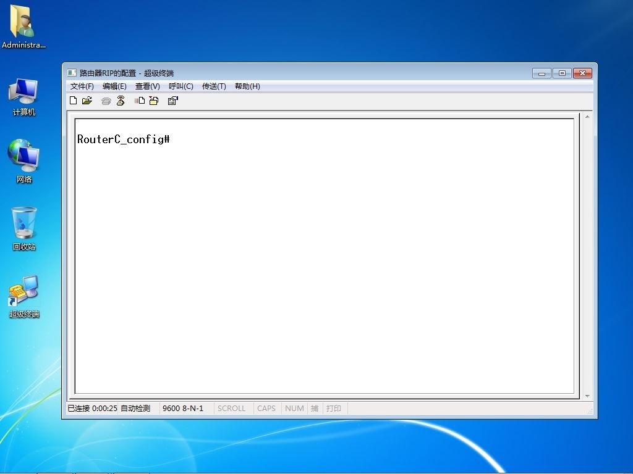Open the 传送(T) menu
Image resolution: width=633 pixels, height=474 pixels.
(214, 86)
